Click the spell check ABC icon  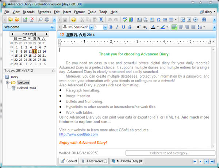coord(126,19)
